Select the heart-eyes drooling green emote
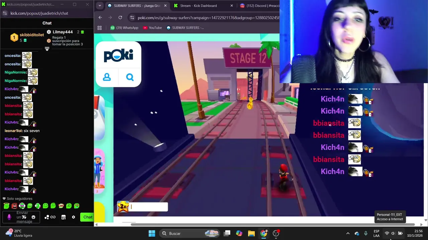Viewport: 428px width, 240px height. (77, 206)
